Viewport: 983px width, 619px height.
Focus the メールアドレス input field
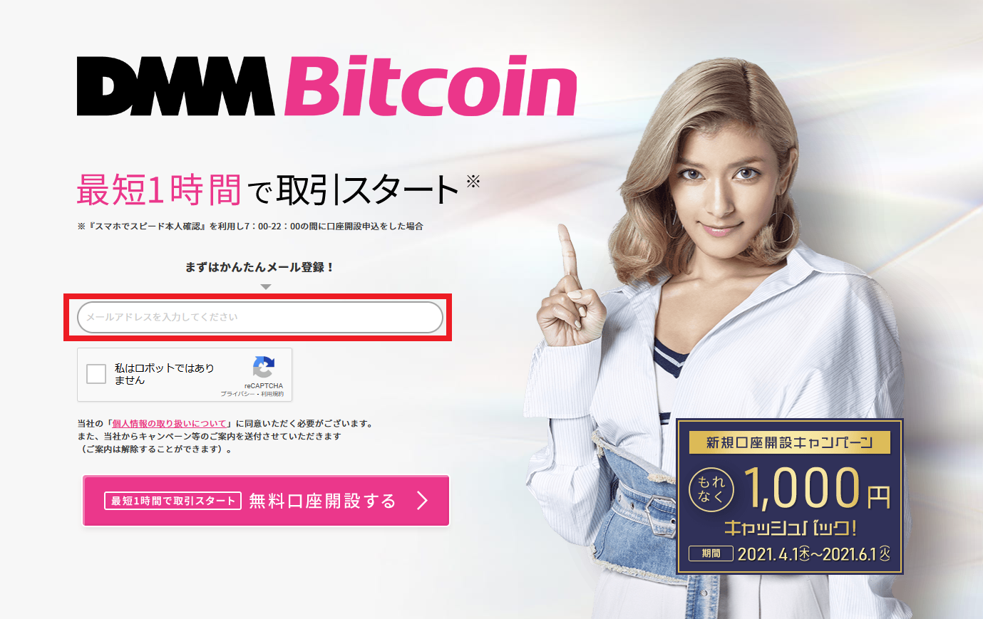(260, 317)
